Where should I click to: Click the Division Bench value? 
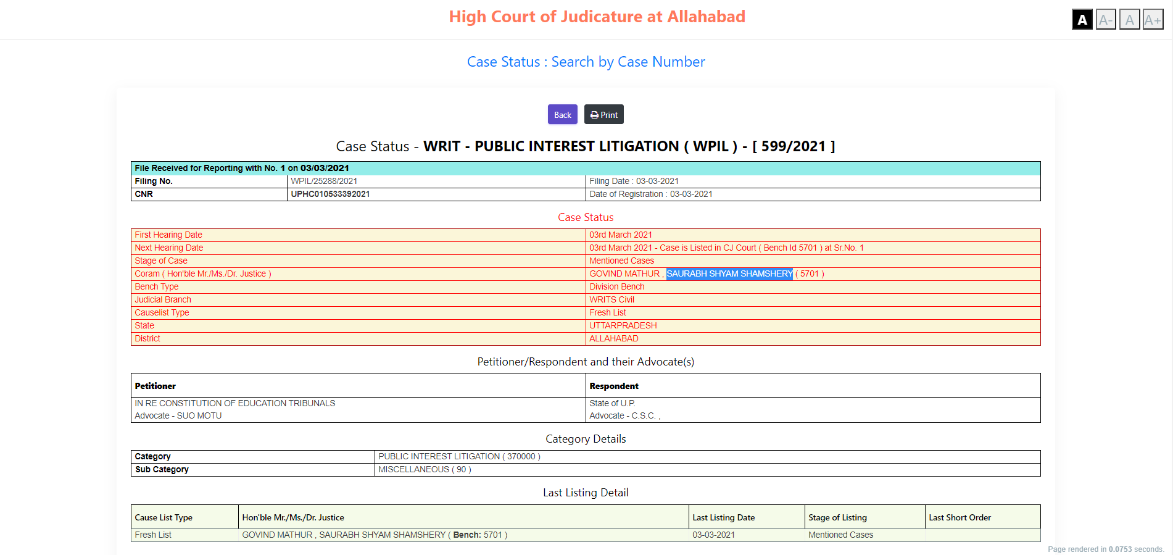[616, 286]
